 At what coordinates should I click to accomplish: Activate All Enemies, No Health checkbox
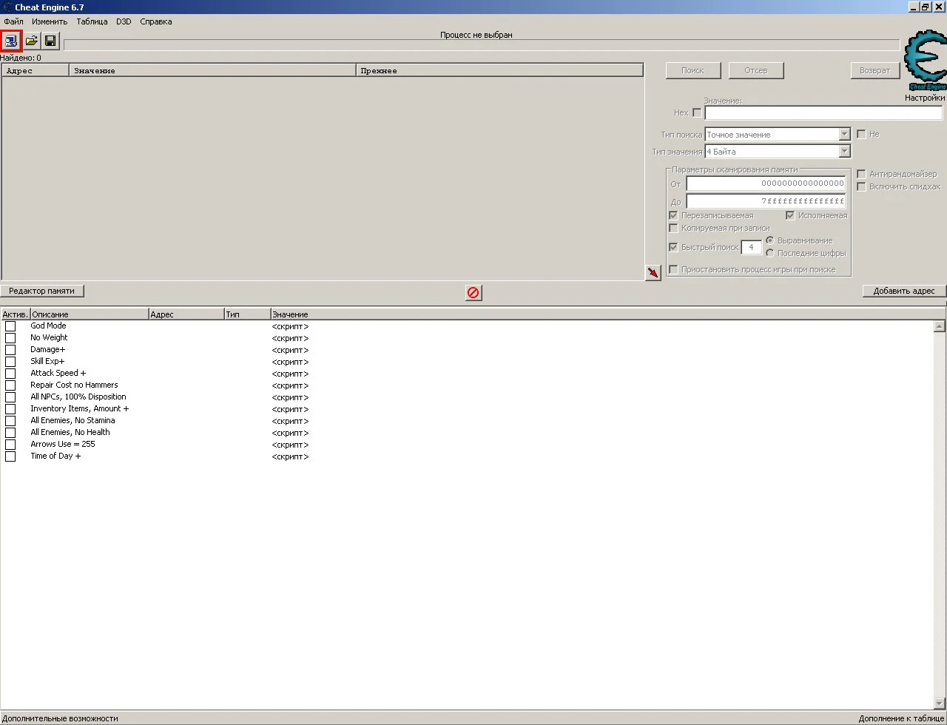click(10, 433)
